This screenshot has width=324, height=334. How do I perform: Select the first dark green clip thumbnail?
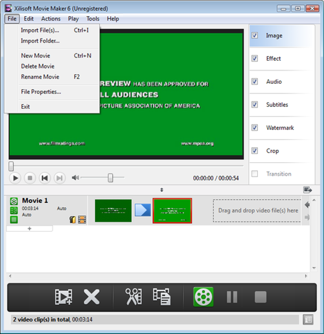pyautogui.click(x=113, y=211)
